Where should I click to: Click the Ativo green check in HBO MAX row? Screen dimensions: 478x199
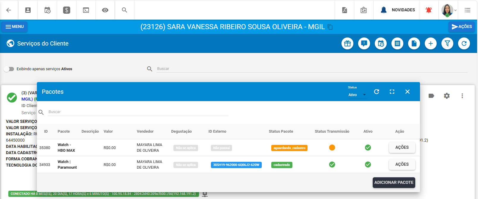coord(368,148)
